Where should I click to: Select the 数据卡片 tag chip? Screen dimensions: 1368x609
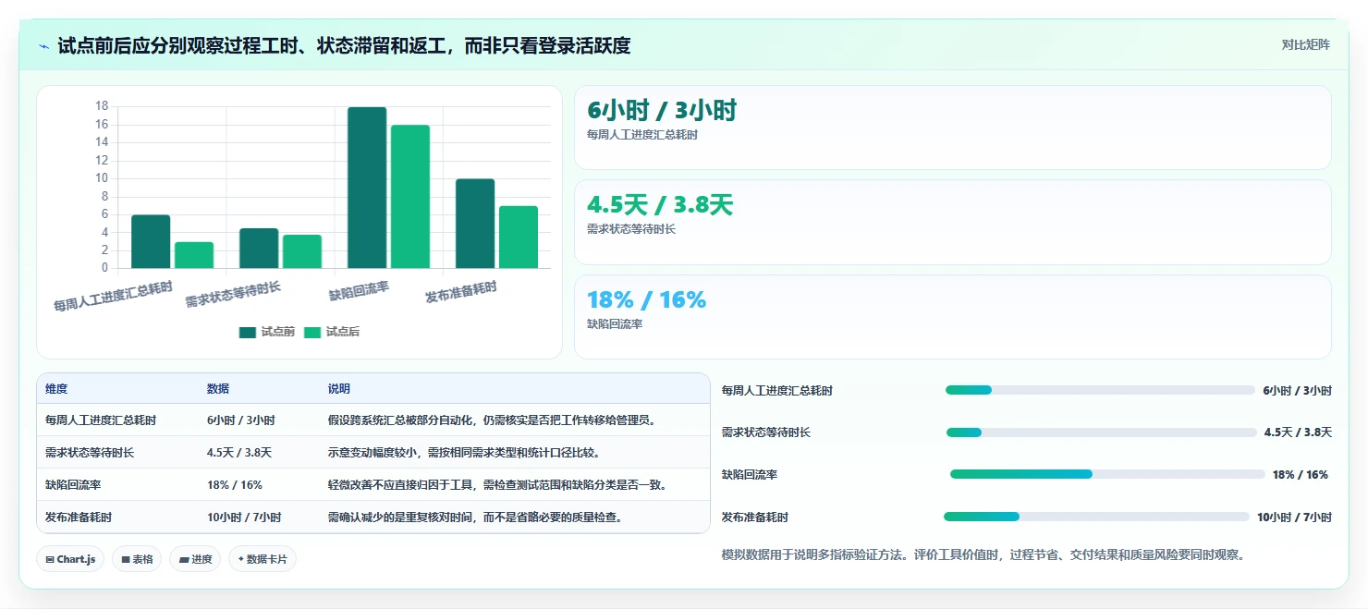[x=263, y=559]
